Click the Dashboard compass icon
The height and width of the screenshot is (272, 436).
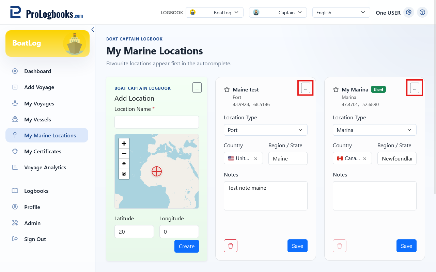point(15,71)
